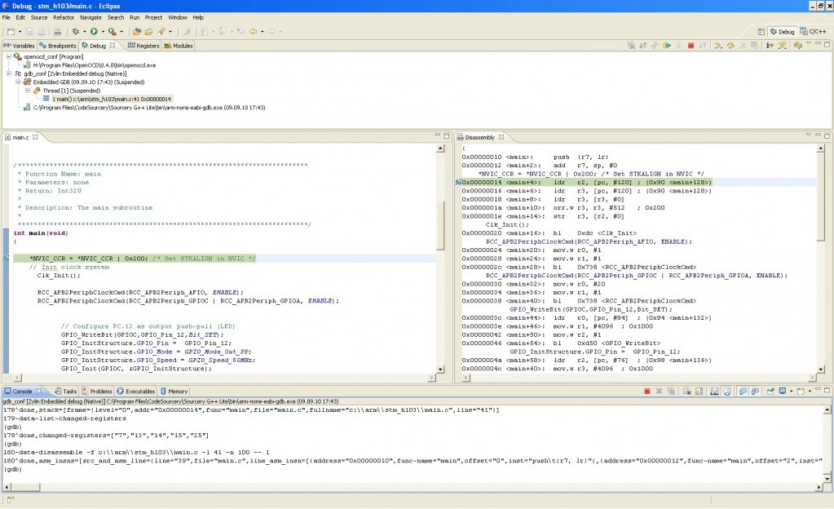Collapse the gdb_conf Zylin Embedded debug node
This screenshot has width=834, height=509.
coord(8,73)
